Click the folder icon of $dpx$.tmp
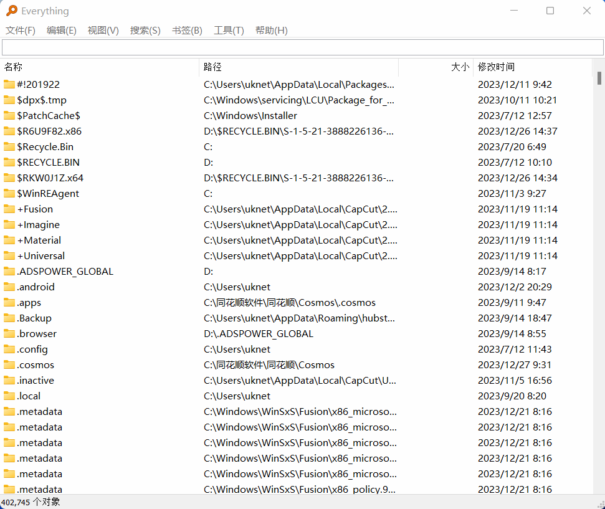 point(9,100)
